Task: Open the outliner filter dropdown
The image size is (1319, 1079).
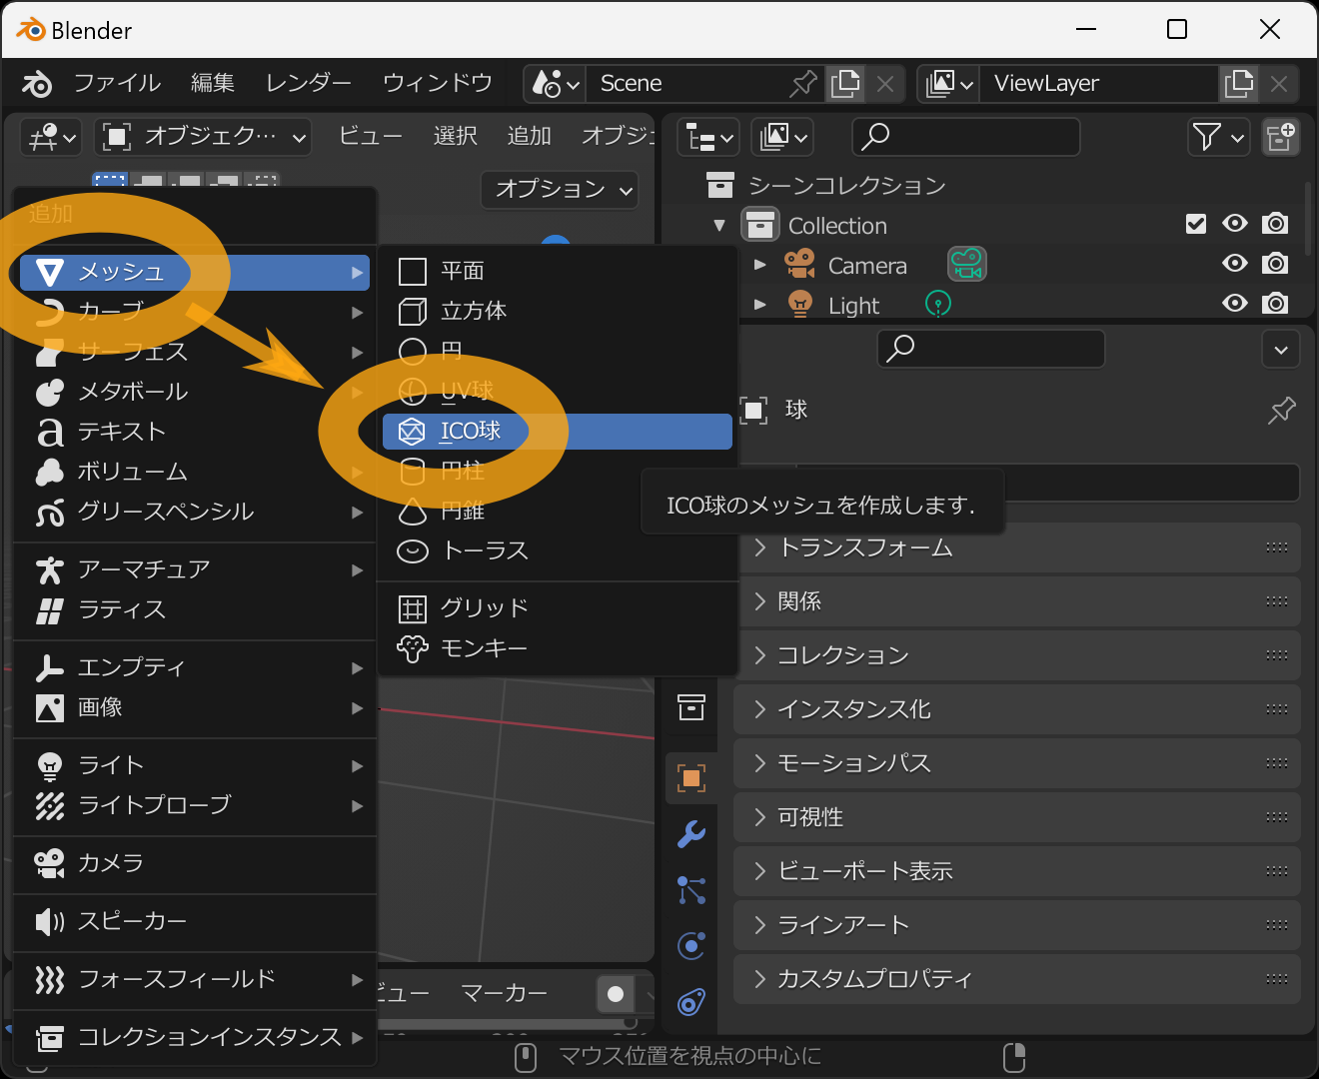Action: pos(1219,137)
